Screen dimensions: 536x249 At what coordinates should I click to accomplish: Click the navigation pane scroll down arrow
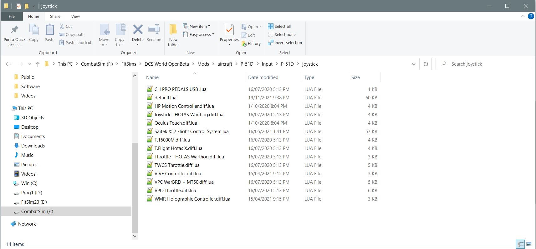coord(135,236)
